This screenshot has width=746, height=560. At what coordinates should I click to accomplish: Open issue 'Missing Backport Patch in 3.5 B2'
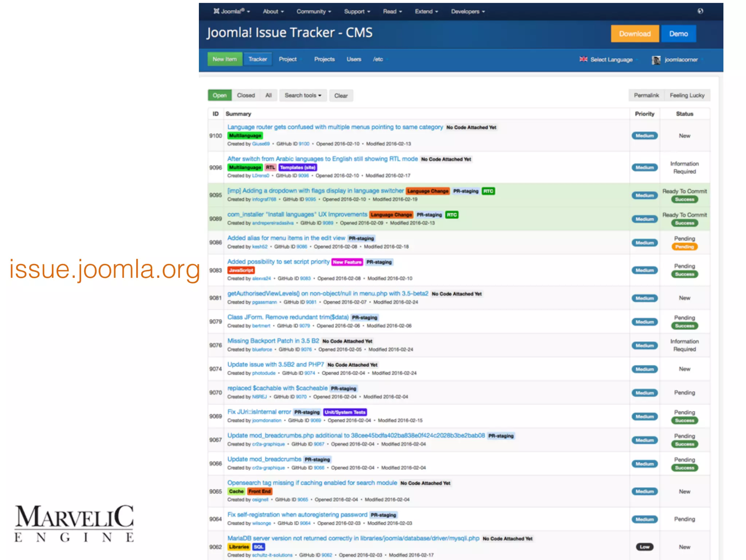click(273, 341)
